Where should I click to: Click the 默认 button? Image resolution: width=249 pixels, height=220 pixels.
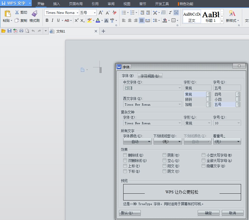pyautogui.click(x=130, y=213)
